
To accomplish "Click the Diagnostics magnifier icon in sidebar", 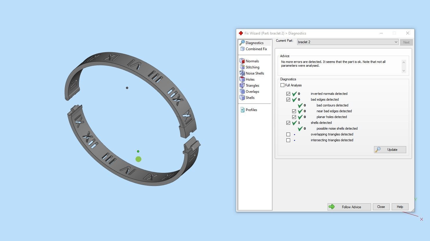I will pyautogui.click(x=242, y=43).
